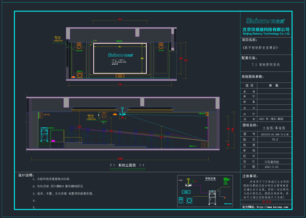Select the version value V2.2

(x=275, y=140)
